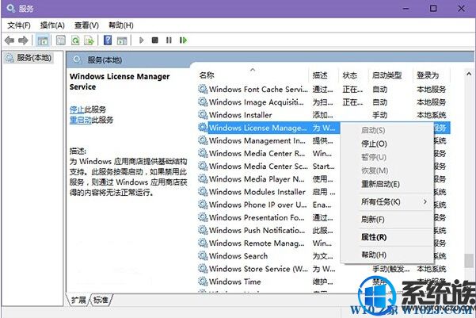Click the vertical scrollbar thumb
476x318 pixels.
469,261
